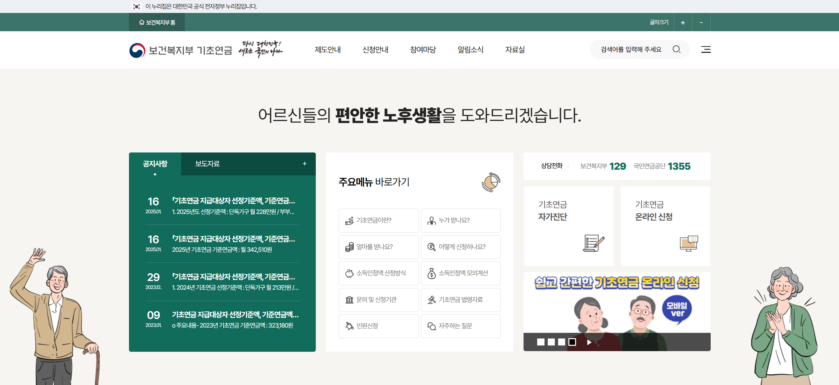Increase font size with plus button
The height and width of the screenshot is (385, 839).
pos(683,23)
